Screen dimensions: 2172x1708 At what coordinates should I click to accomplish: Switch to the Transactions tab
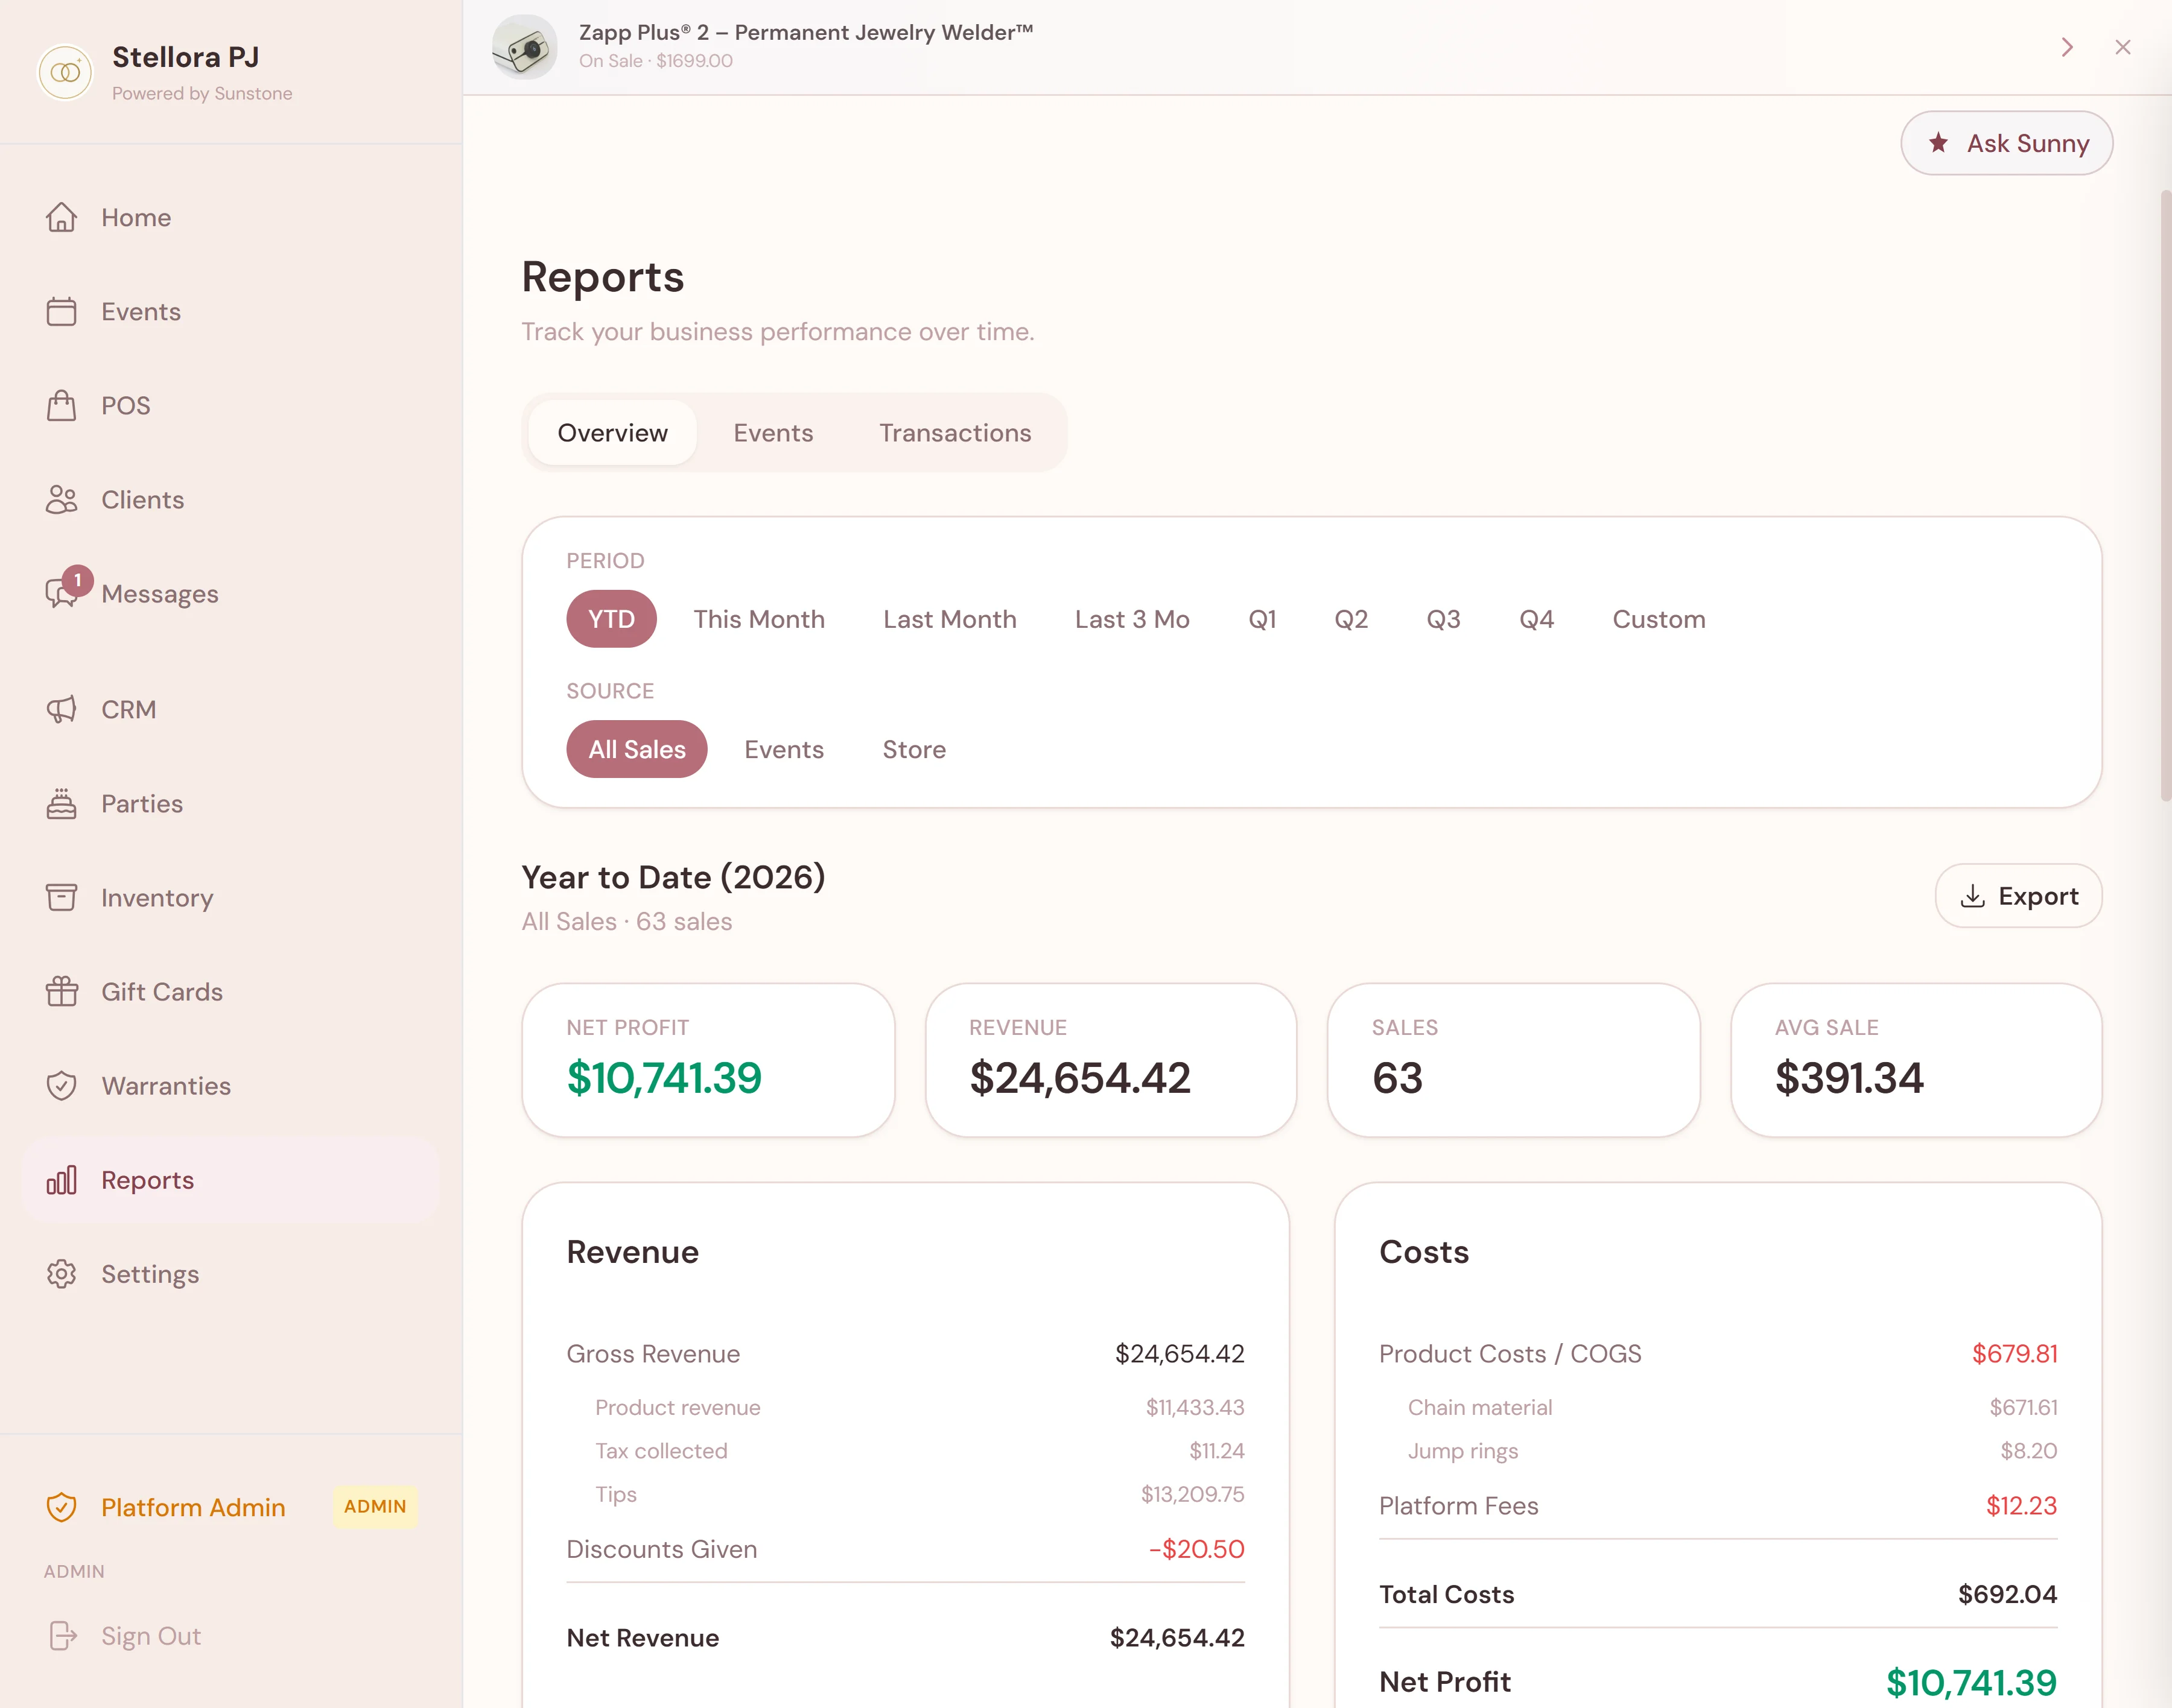coord(954,432)
